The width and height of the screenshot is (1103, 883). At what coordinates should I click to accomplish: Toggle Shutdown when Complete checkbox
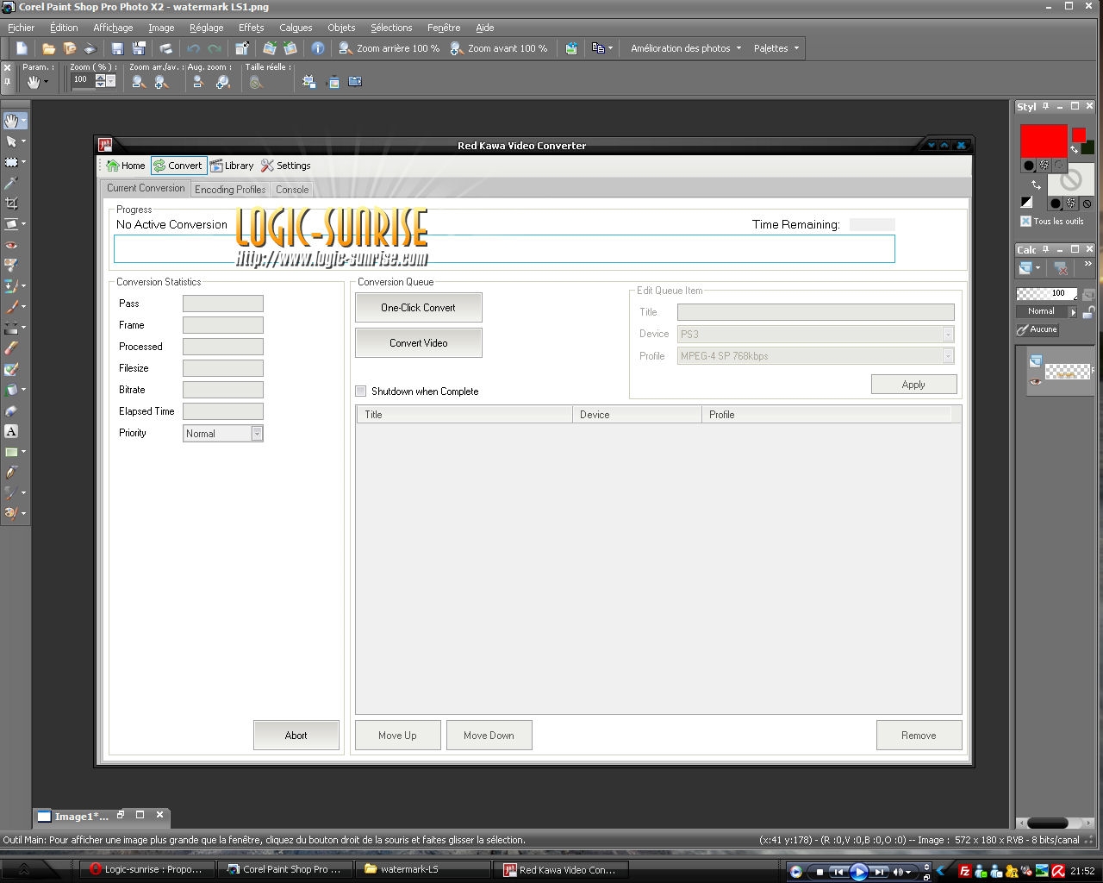(x=361, y=391)
